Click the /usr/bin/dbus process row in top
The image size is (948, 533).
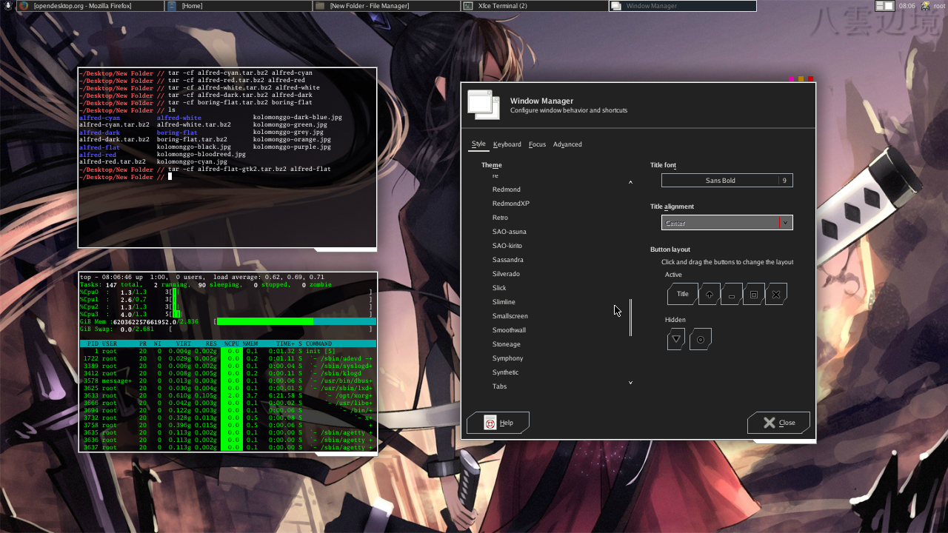[x=228, y=381]
